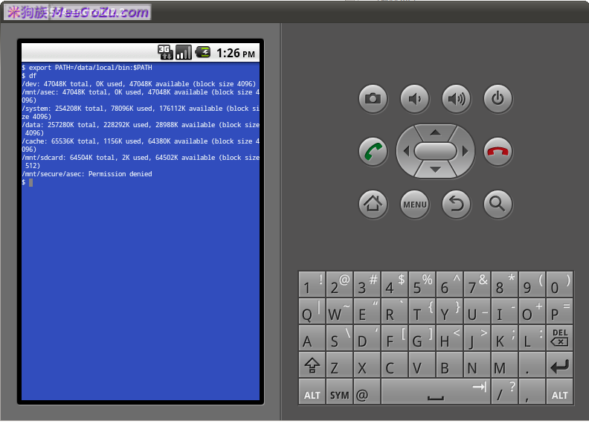
Task: Tap the 0 key
Action: pos(560,284)
